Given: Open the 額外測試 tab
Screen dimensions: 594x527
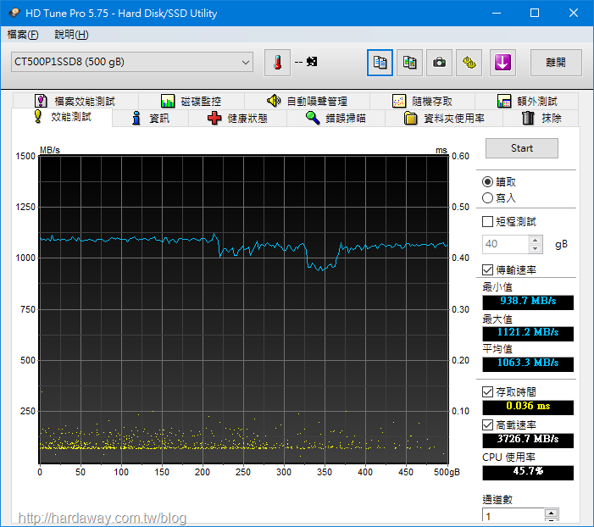Looking at the screenshot, I should 526,101.
